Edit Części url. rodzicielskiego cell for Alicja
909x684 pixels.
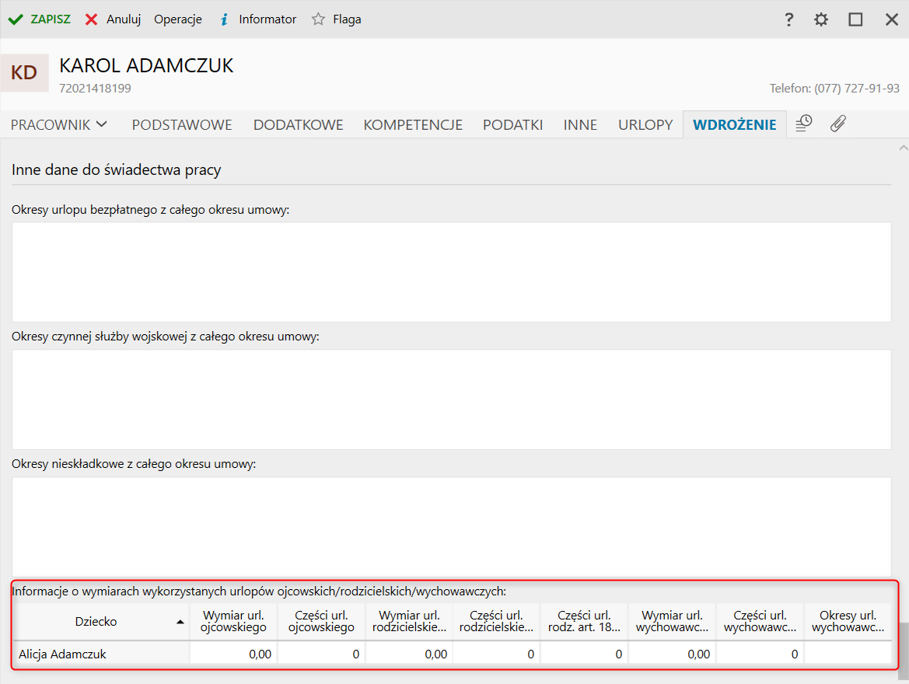coord(496,654)
